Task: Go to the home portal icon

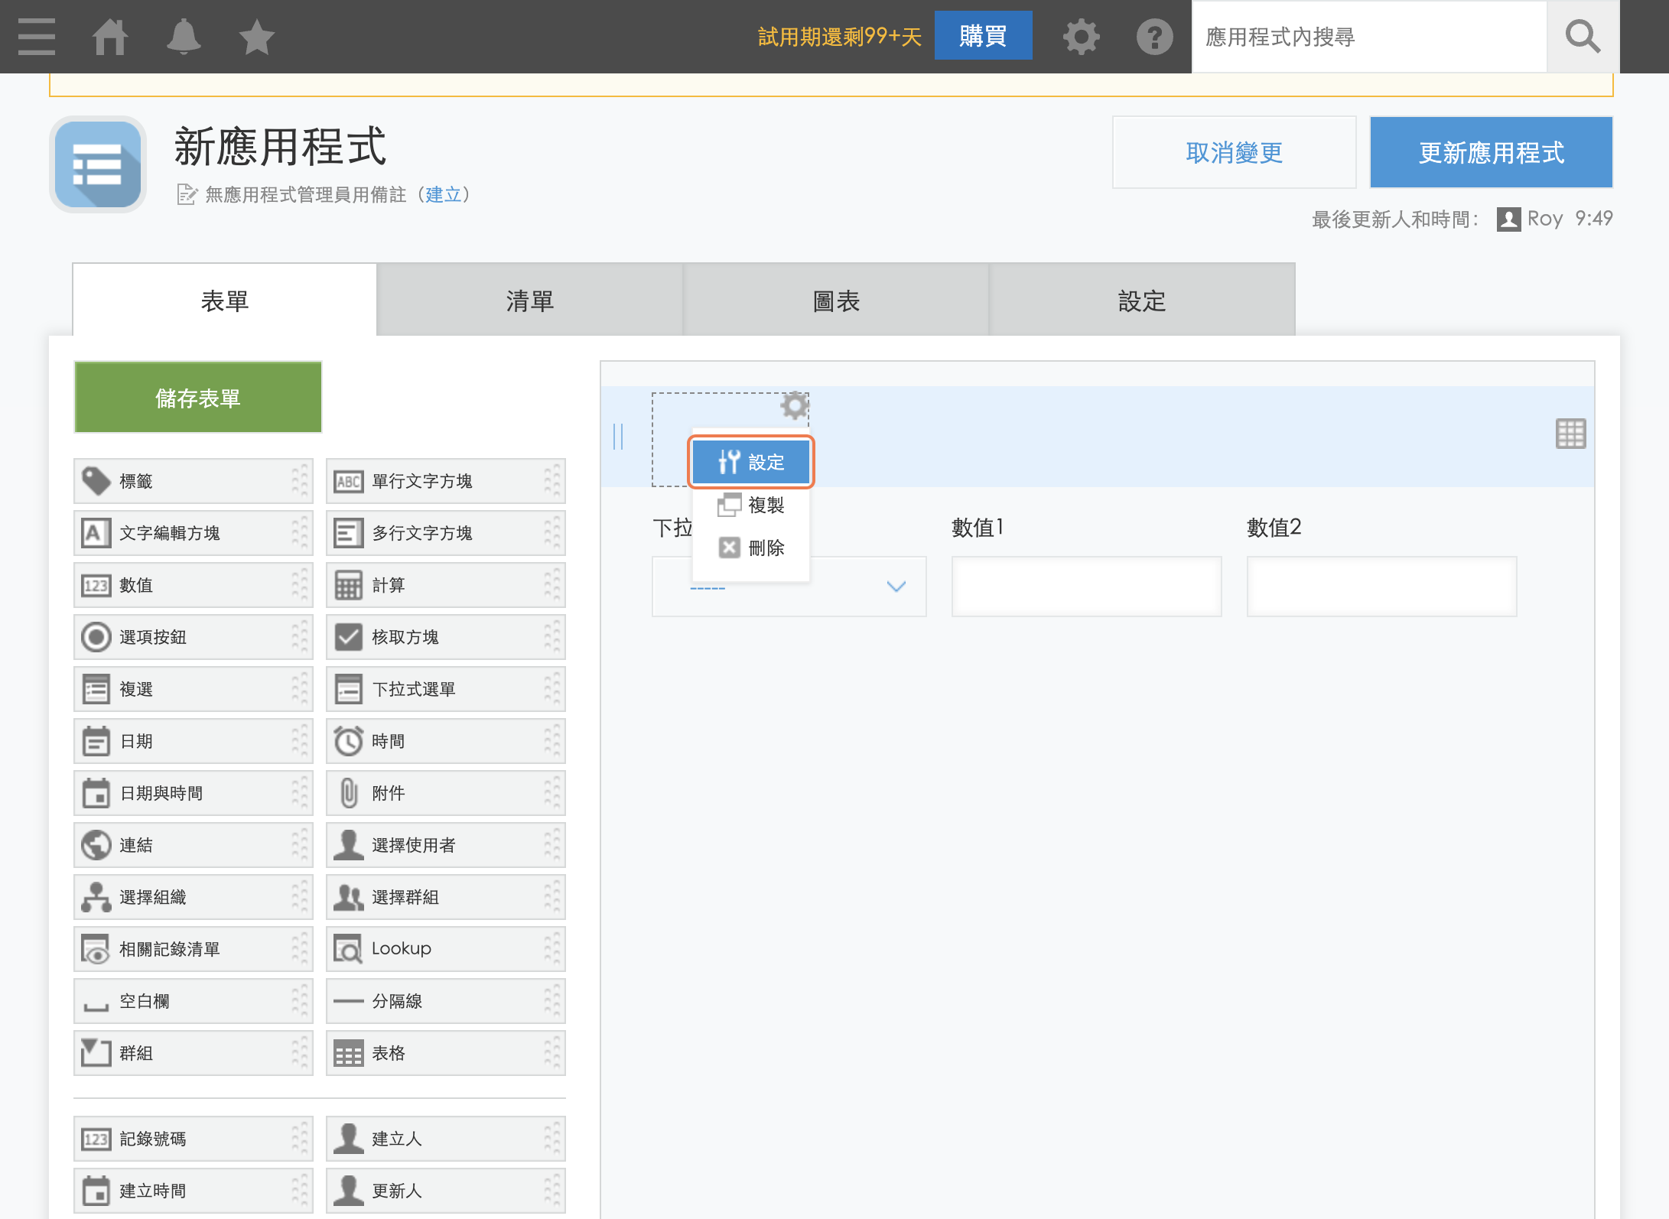Action: (x=110, y=37)
